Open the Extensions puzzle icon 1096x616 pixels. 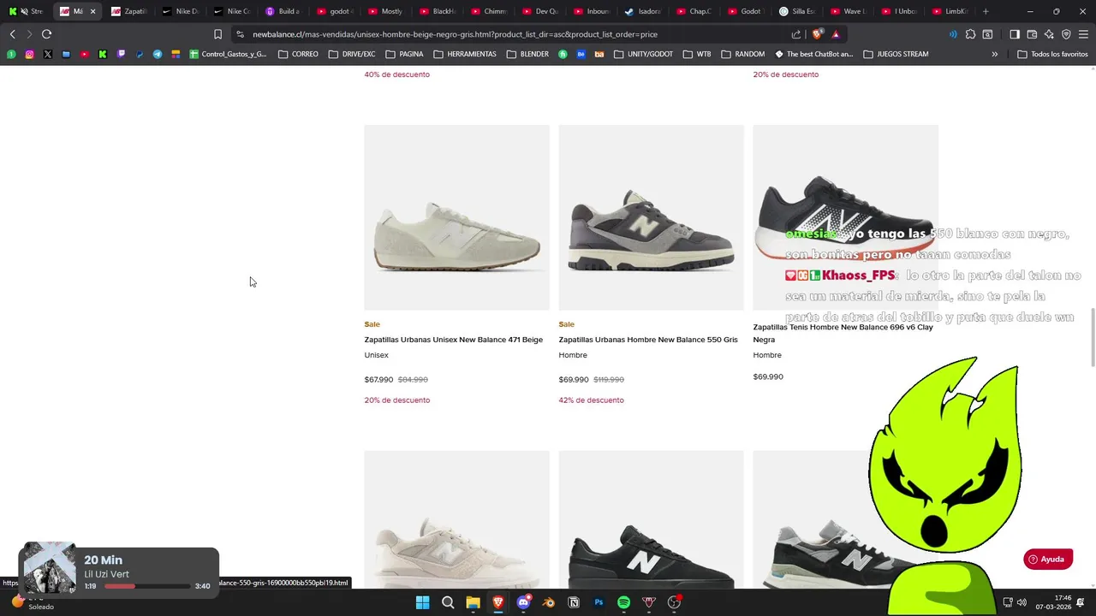pos(970,34)
